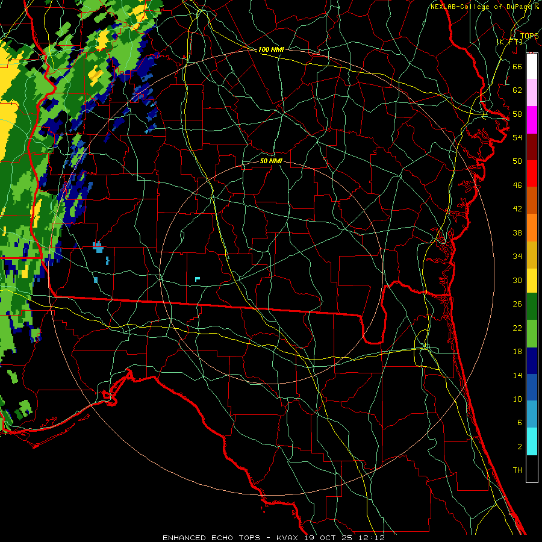Click the '50' legend value
Screen dimensions: 542x542
[517, 161]
